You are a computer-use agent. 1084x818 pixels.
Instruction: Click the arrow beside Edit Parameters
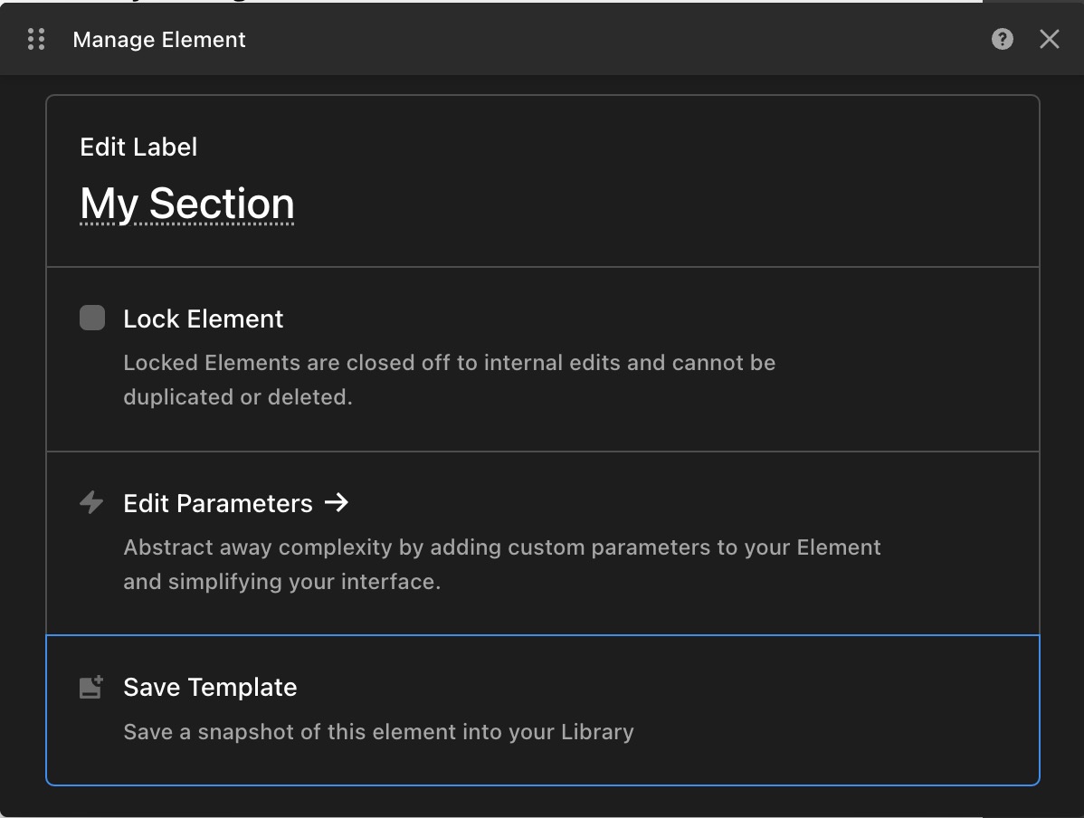(337, 503)
